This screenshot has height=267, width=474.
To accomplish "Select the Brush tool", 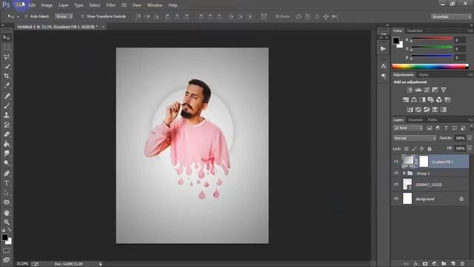I will 7,105.
